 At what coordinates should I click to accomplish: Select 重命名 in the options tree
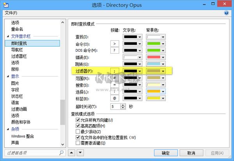pyautogui.click(x=17, y=29)
